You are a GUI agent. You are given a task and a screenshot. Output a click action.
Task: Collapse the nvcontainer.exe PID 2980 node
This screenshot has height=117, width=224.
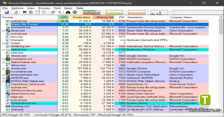click(x=4, y=59)
